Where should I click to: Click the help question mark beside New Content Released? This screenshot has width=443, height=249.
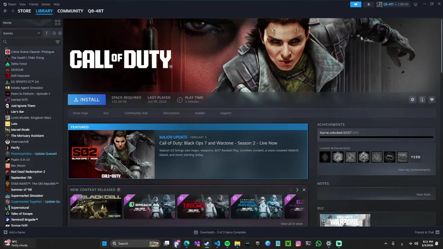[x=119, y=190]
